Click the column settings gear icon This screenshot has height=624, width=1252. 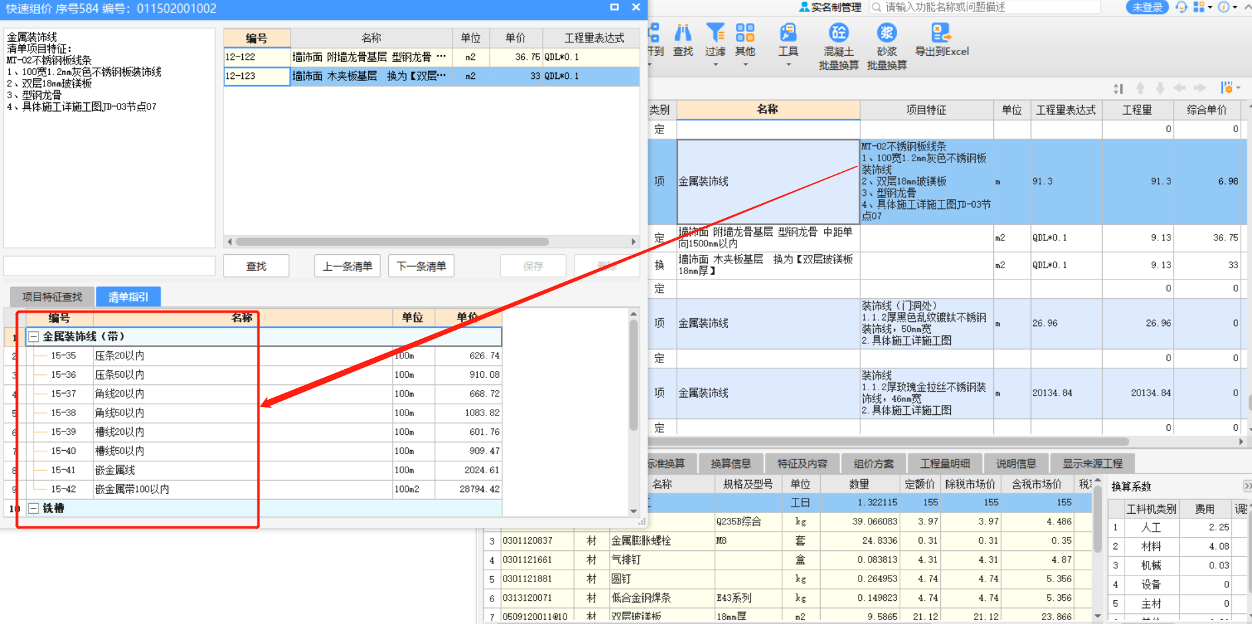pos(1226,88)
